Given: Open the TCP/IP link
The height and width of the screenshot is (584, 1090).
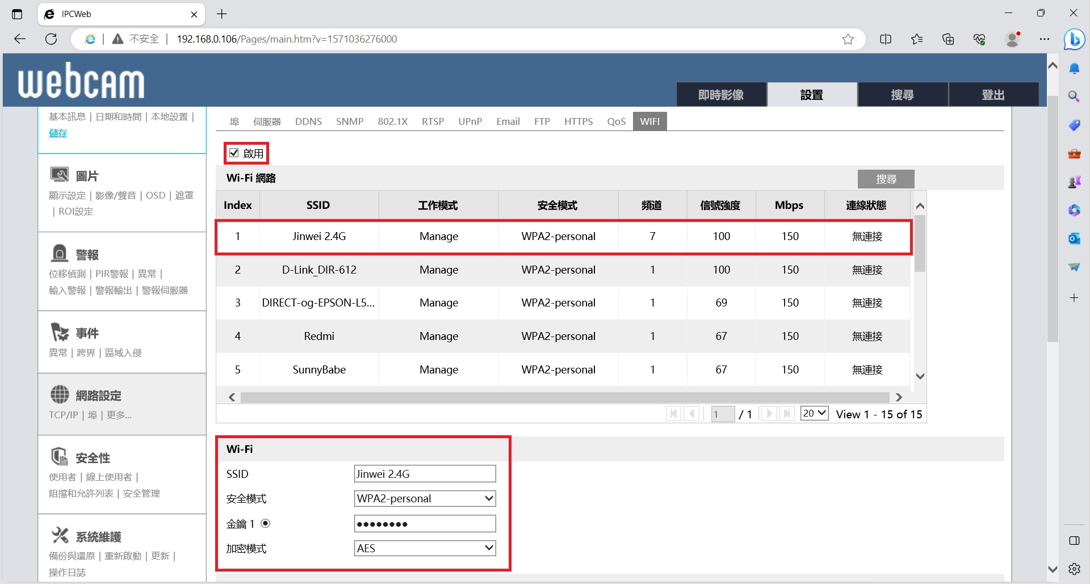Looking at the screenshot, I should point(63,415).
